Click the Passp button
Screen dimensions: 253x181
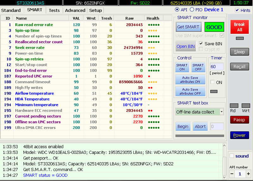point(239,120)
